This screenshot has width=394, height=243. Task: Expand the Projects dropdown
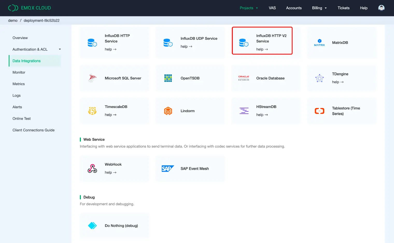249,8
